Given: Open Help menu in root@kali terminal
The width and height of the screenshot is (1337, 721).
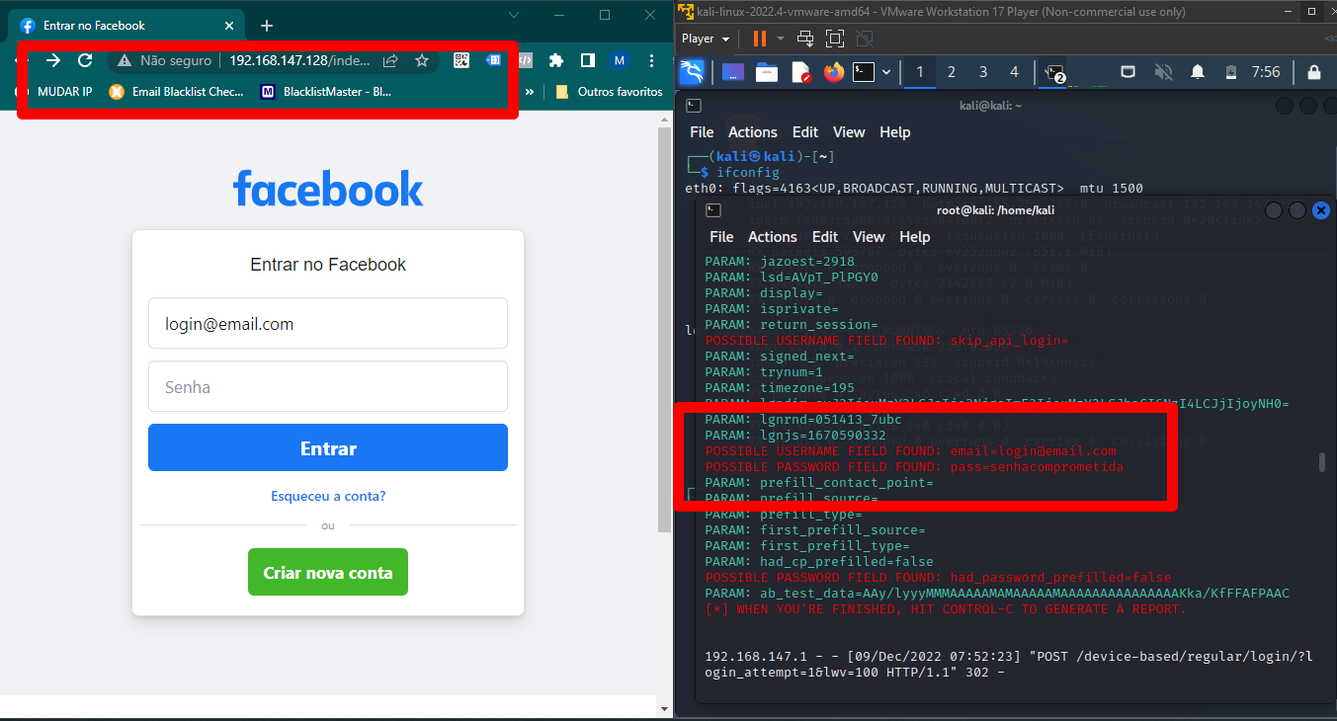Looking at the screenshot, I should tap(914, 237).
